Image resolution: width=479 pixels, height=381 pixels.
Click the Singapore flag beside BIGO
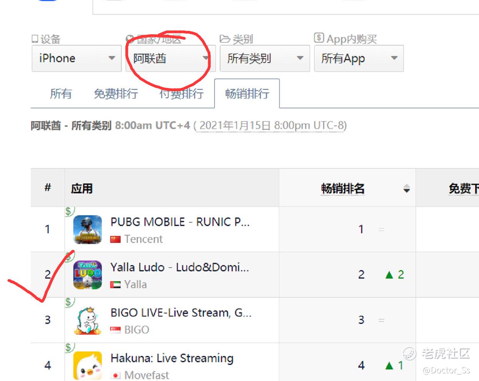pos(116,330)
